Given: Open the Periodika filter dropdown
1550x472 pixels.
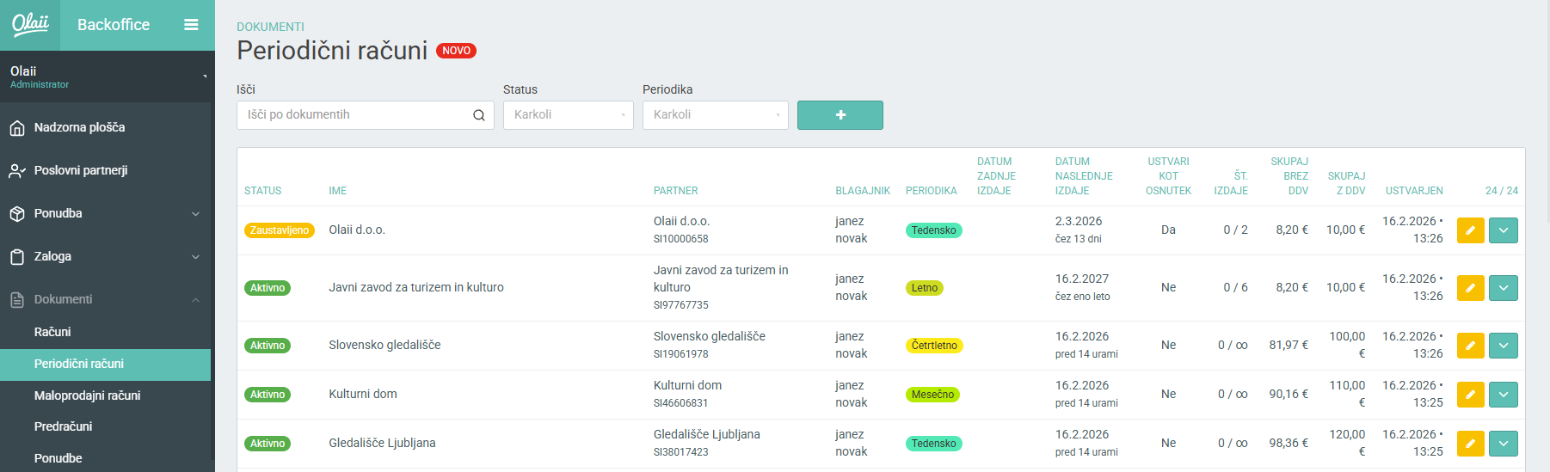Looking at the screenshot, I should point(715,115).
